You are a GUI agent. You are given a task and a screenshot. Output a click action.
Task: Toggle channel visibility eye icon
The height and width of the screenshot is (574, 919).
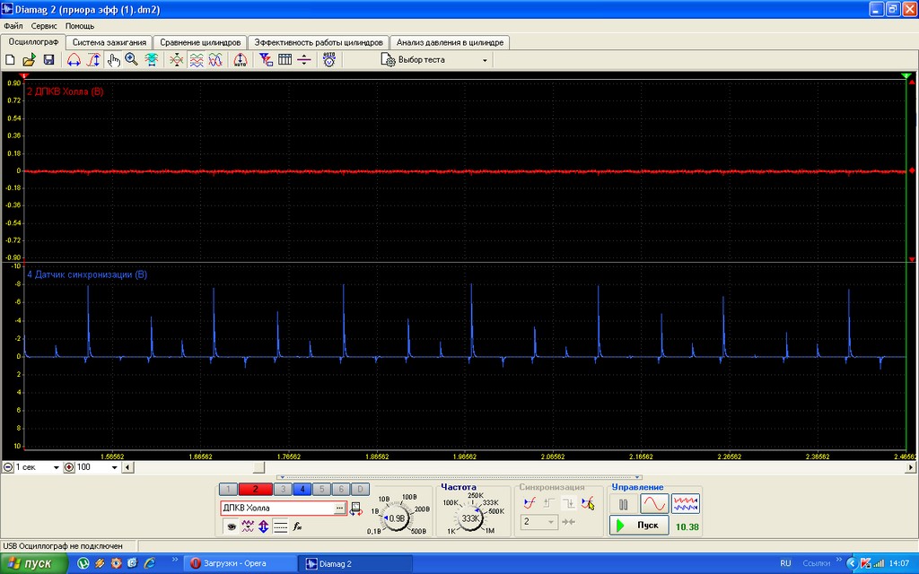[232, 526]
